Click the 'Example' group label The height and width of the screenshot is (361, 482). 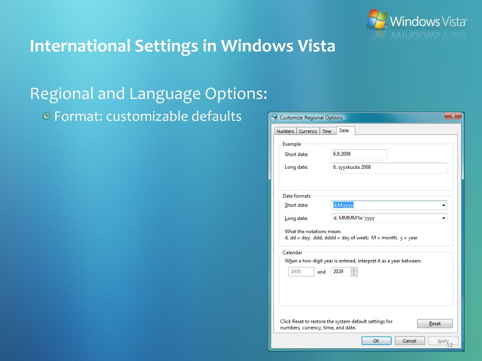[x=292, y=144]
